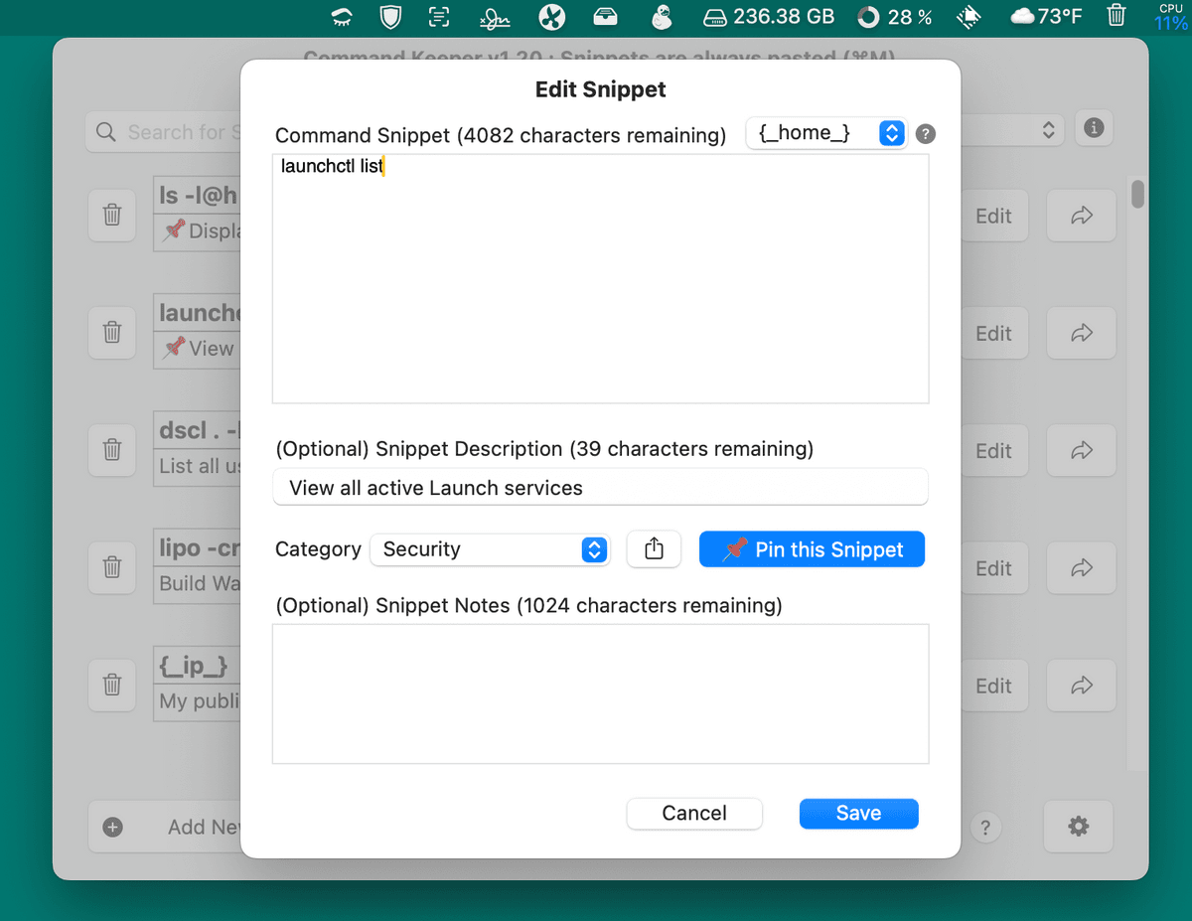The height and width of the screenshot is (921, 1192).
Task: Cancel editing the snippet
Action: [x=694, y=813]
